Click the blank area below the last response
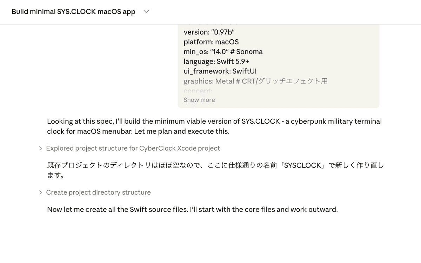 [210, 239]
